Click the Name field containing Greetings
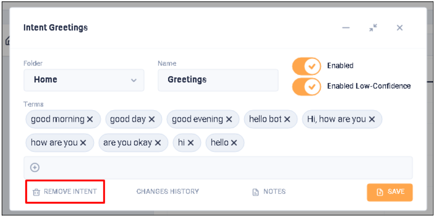 218,80
